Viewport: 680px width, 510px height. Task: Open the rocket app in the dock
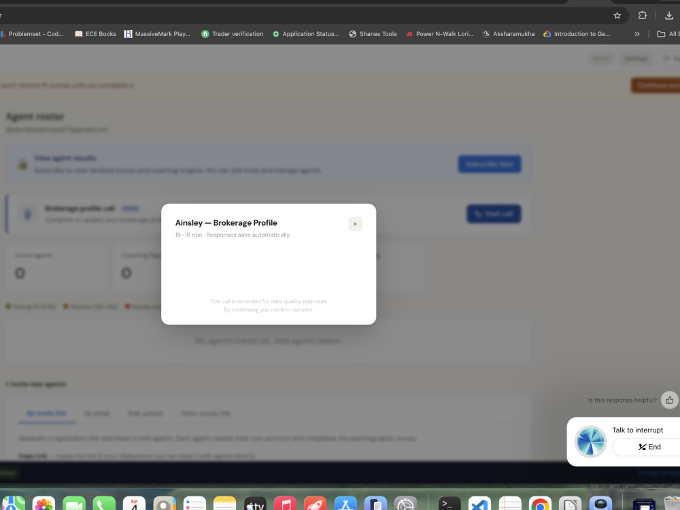click(x=316, y=504)
